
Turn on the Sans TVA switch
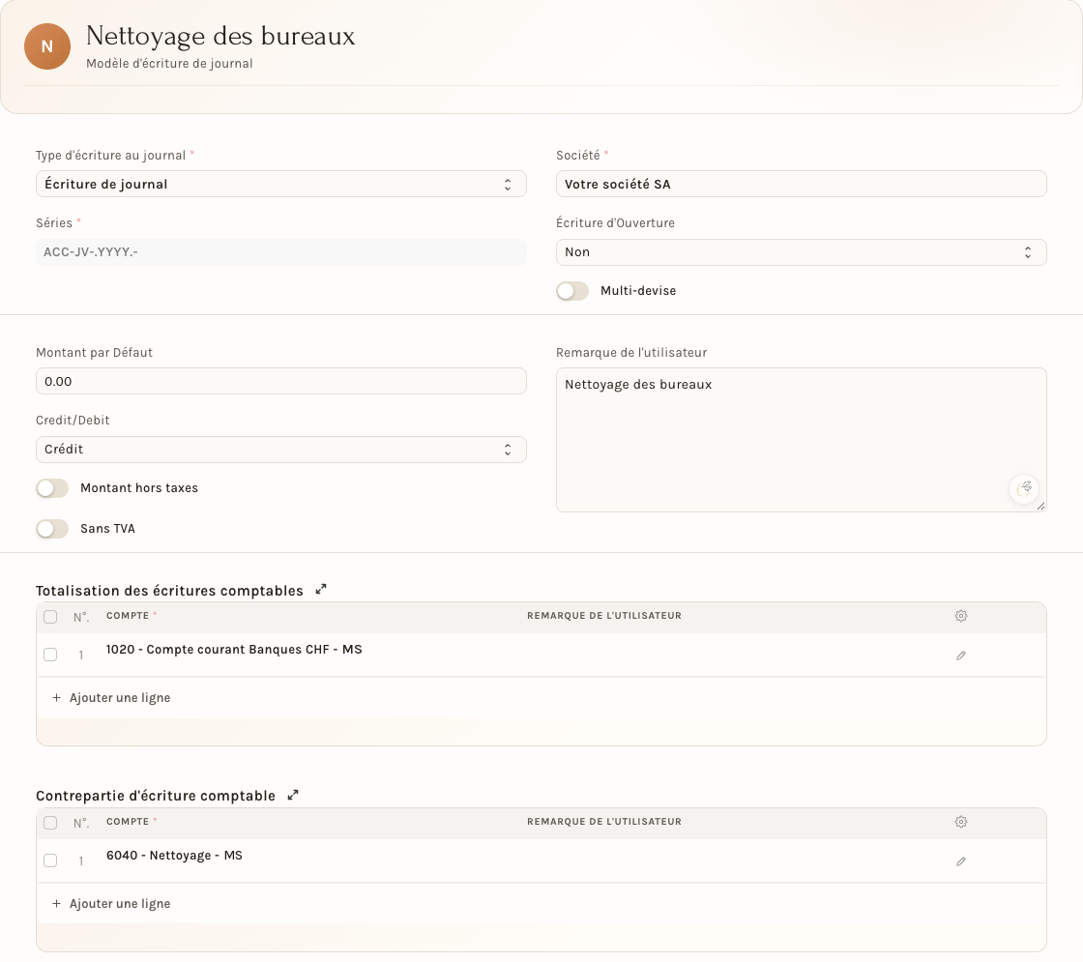(x=52, y=529)
